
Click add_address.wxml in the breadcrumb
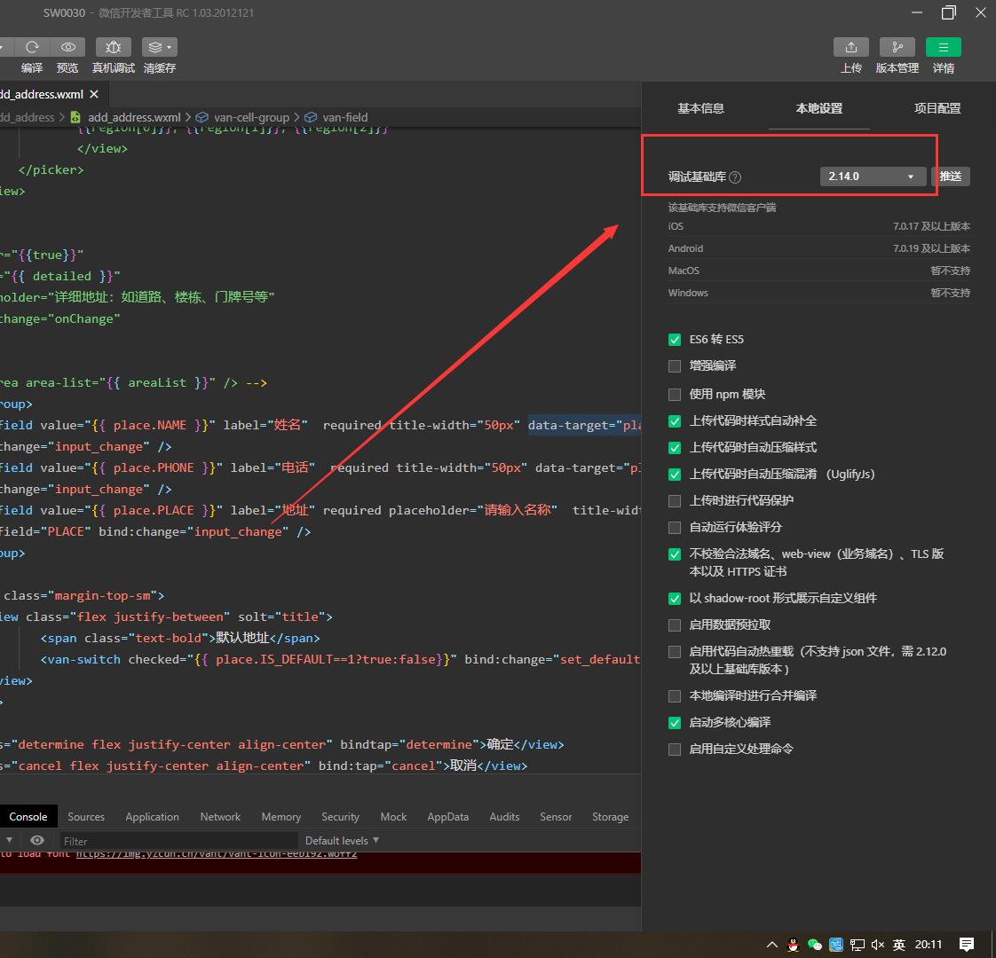134,117
